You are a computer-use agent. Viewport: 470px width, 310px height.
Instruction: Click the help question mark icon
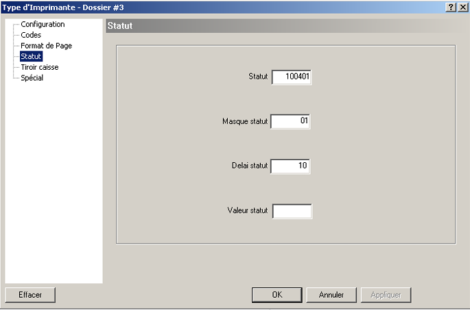(451, 7)
